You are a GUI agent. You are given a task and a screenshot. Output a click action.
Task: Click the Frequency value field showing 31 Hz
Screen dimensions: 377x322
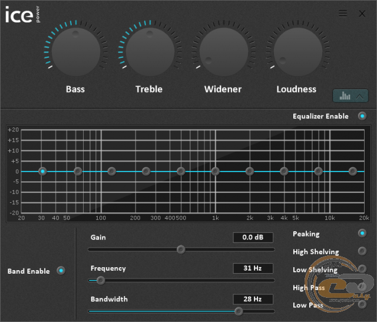[x=253, y=268]
